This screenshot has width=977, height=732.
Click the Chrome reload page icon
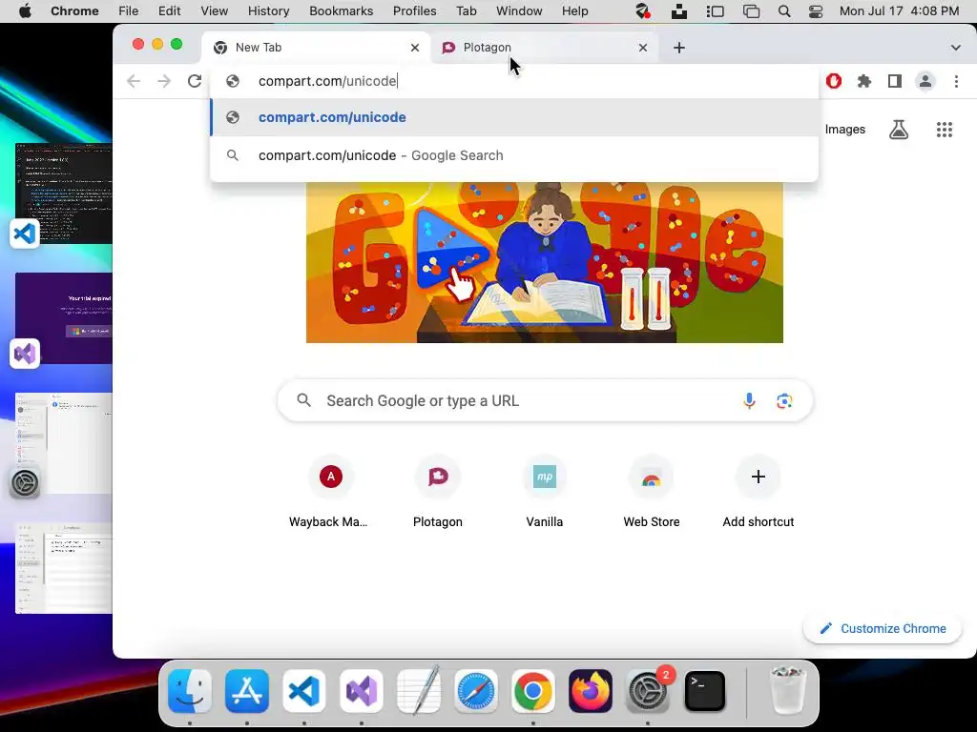click(x=195, y=81)
